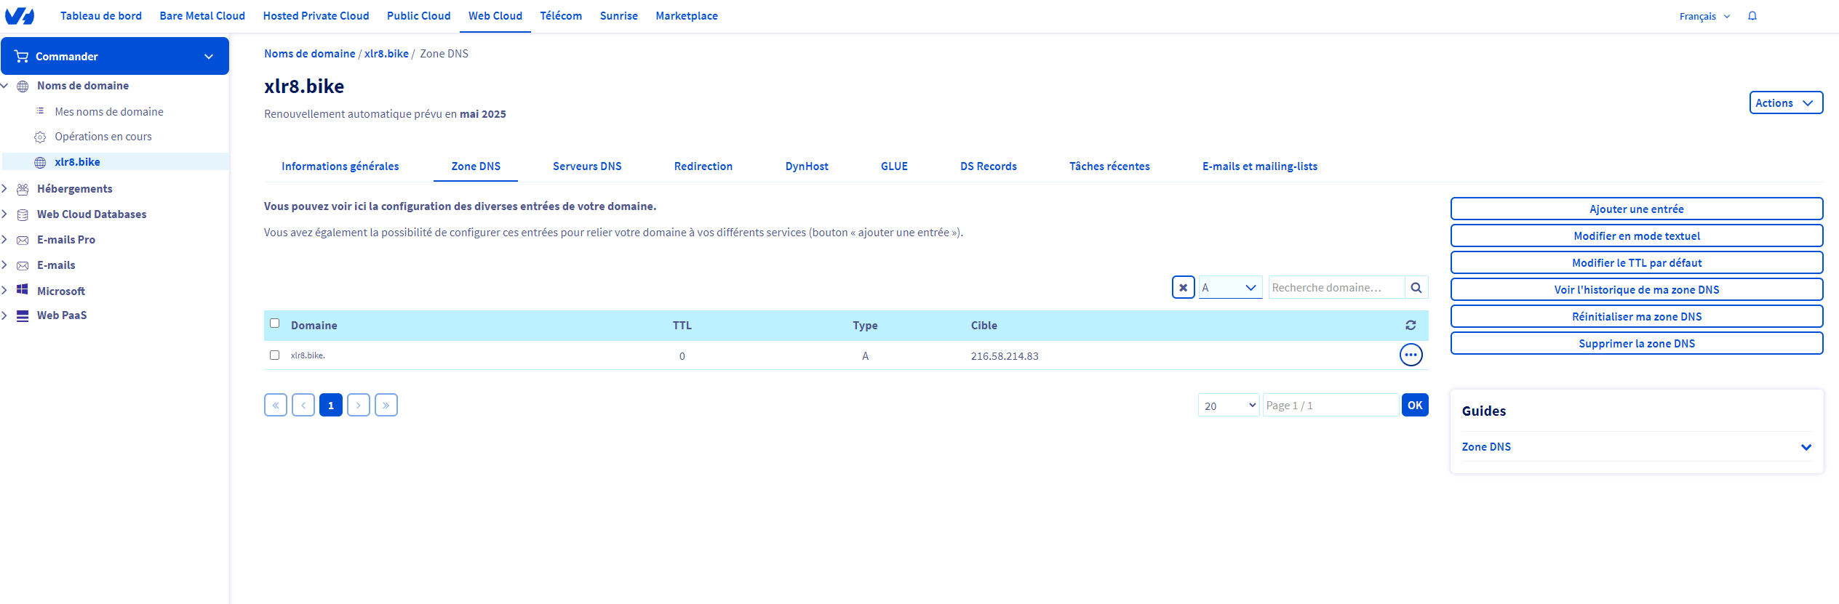Switch to the Serveurs DNS tab
Image resolution: width=1839 pixels, height=604 pixels.
587,166
